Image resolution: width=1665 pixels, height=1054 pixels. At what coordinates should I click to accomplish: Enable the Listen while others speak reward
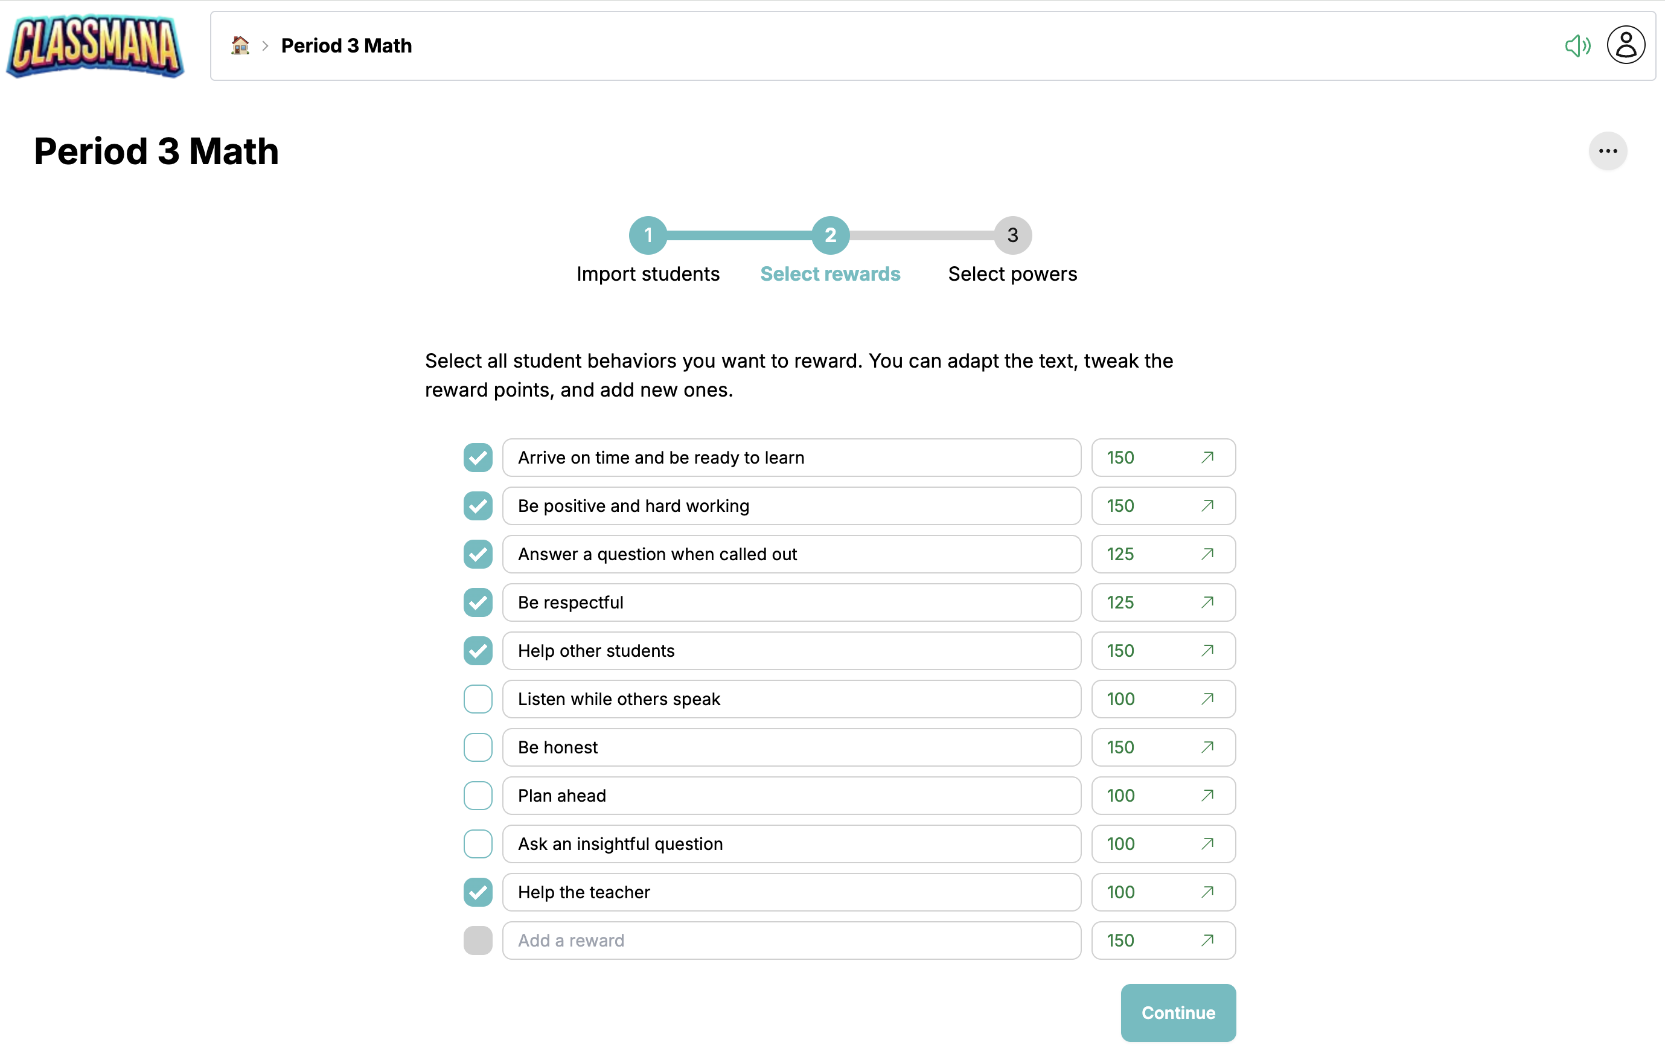coord(478,699)
